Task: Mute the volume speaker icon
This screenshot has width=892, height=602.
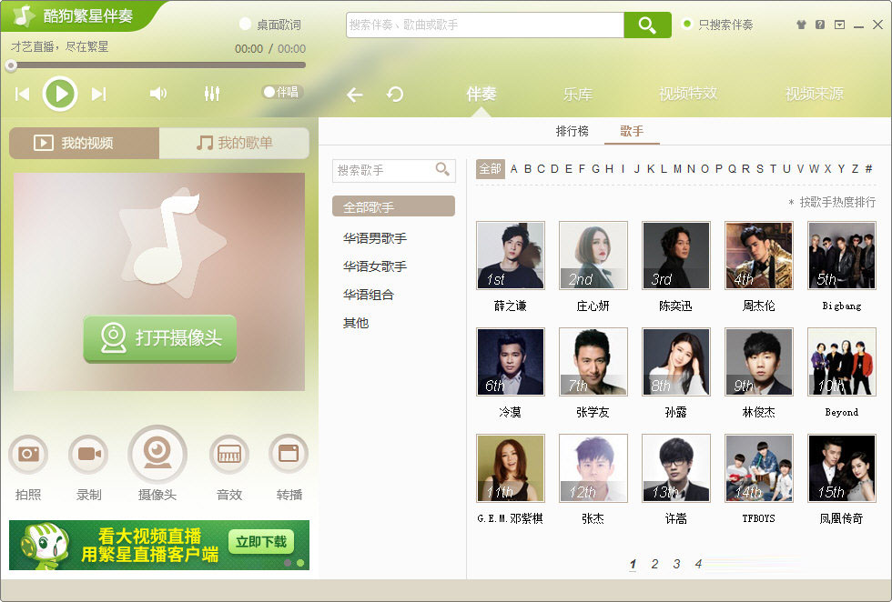Action: tap(157, 94)
